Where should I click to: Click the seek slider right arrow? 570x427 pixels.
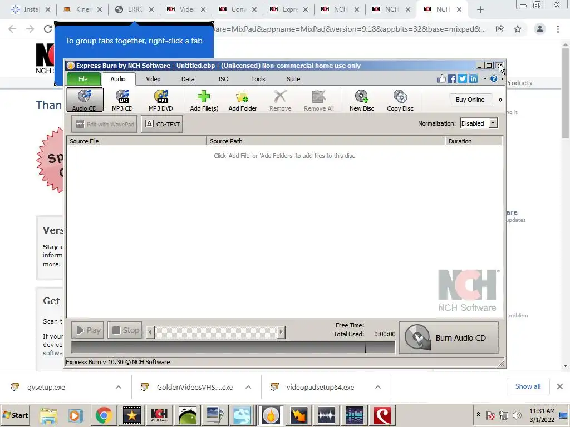281,332
